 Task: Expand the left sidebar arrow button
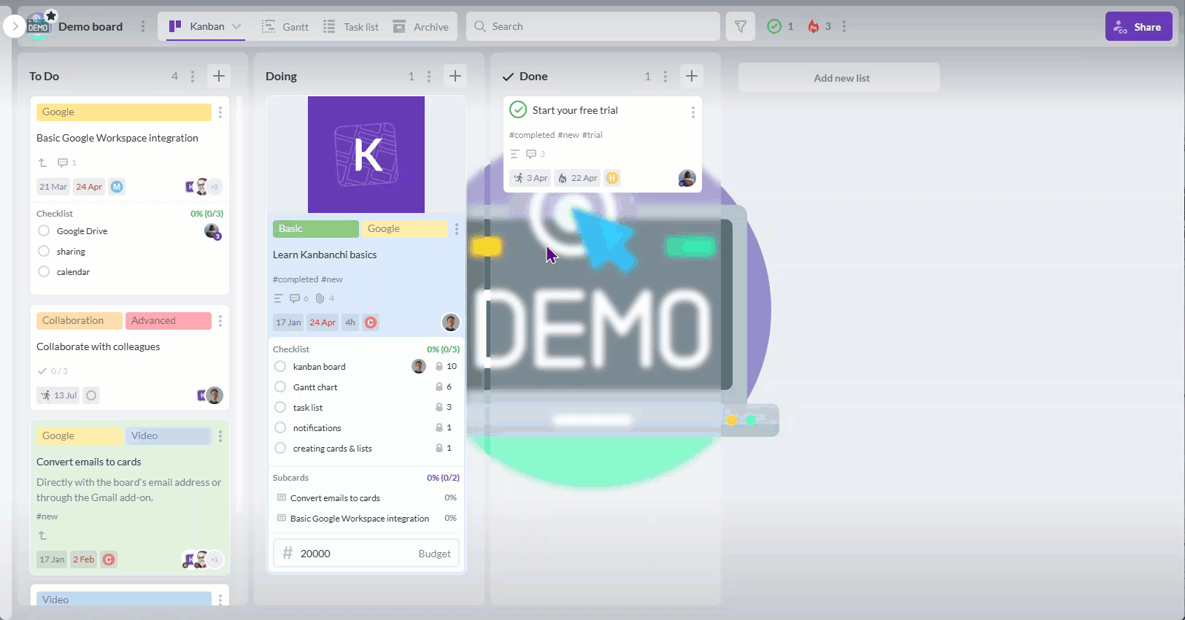tap(15, 26)
